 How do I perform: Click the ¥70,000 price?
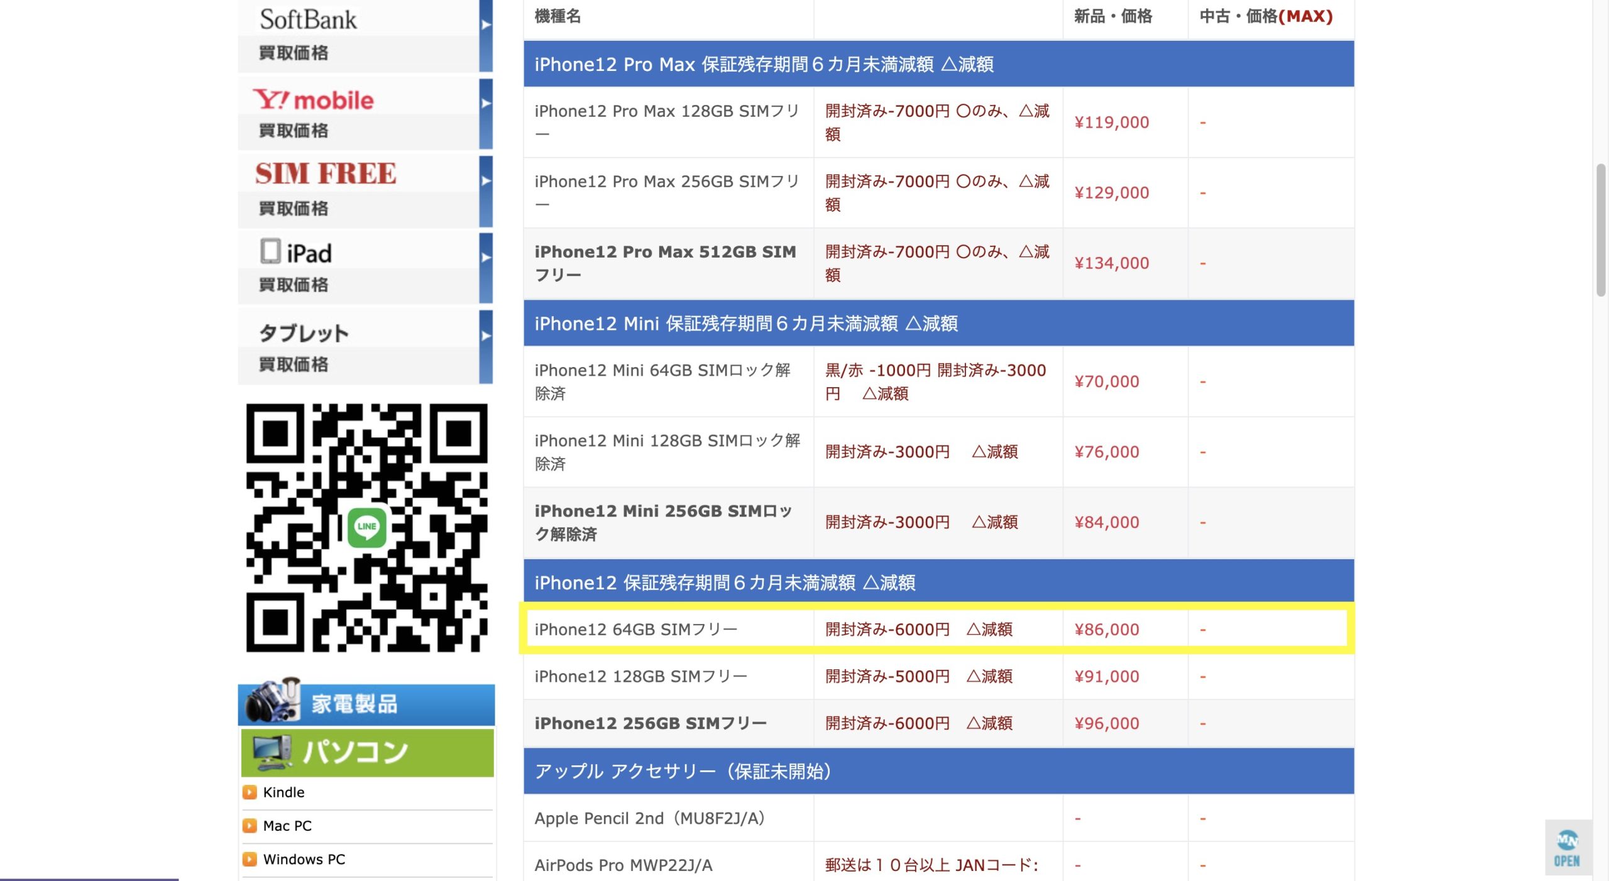[x=1106, y=381]
